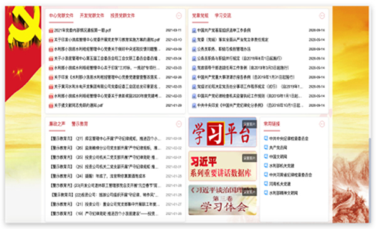The width and height of the screenshot is (376, 229).
Task: Click PDF icon of 2021年党委内部情况通报 file
Action: coord(51,31)
